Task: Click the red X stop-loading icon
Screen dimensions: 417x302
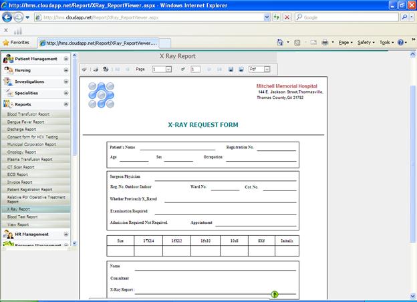Action: click(x=287, y=17)
